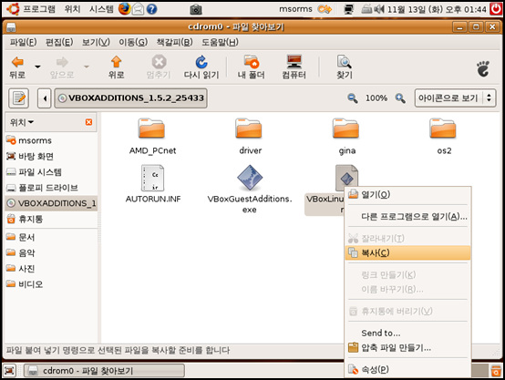Screen dimensions: 505x380
Task: Select VBOXADDITIONS_1 disc in the sidebar
Action: point(51,203)
